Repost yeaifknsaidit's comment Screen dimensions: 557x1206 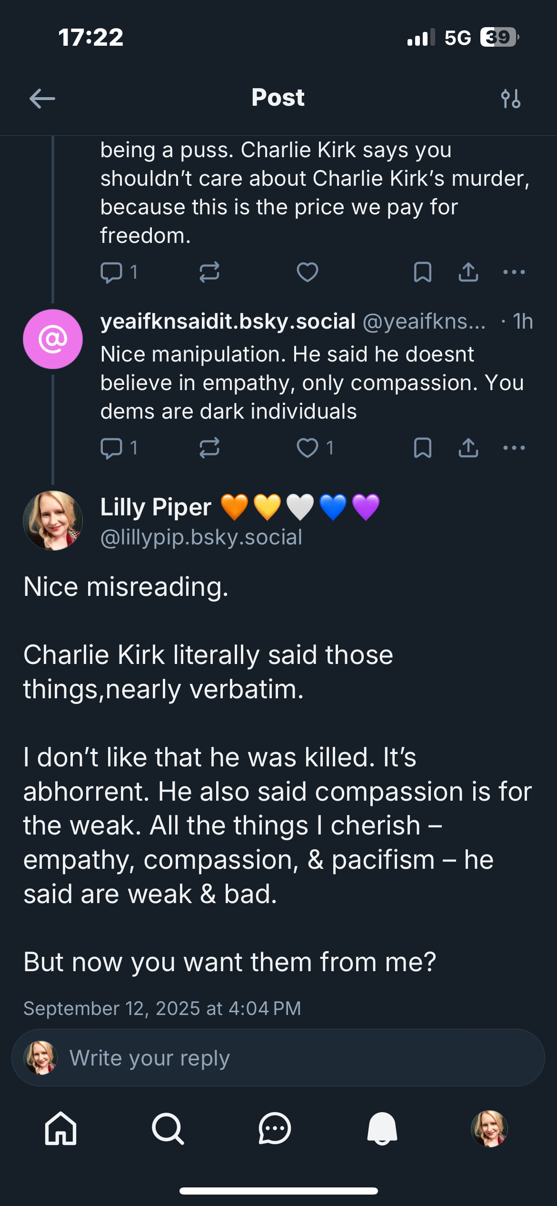click(x=211, y=447)
